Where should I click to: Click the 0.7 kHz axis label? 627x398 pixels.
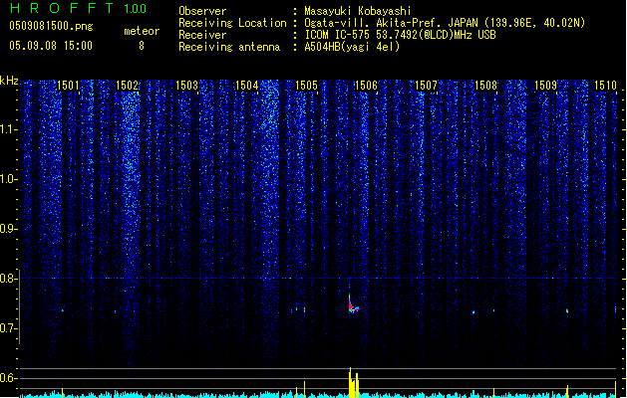pyautogui.click(x=8, y=328)
